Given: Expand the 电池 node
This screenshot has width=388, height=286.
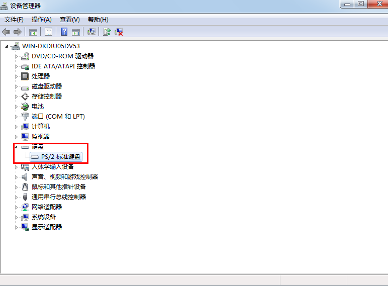Looking at the screenshot, I should coord(16,107).
